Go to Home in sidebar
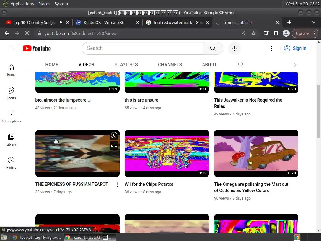Screen dimensions: 321x241 [x=11, y=70]
